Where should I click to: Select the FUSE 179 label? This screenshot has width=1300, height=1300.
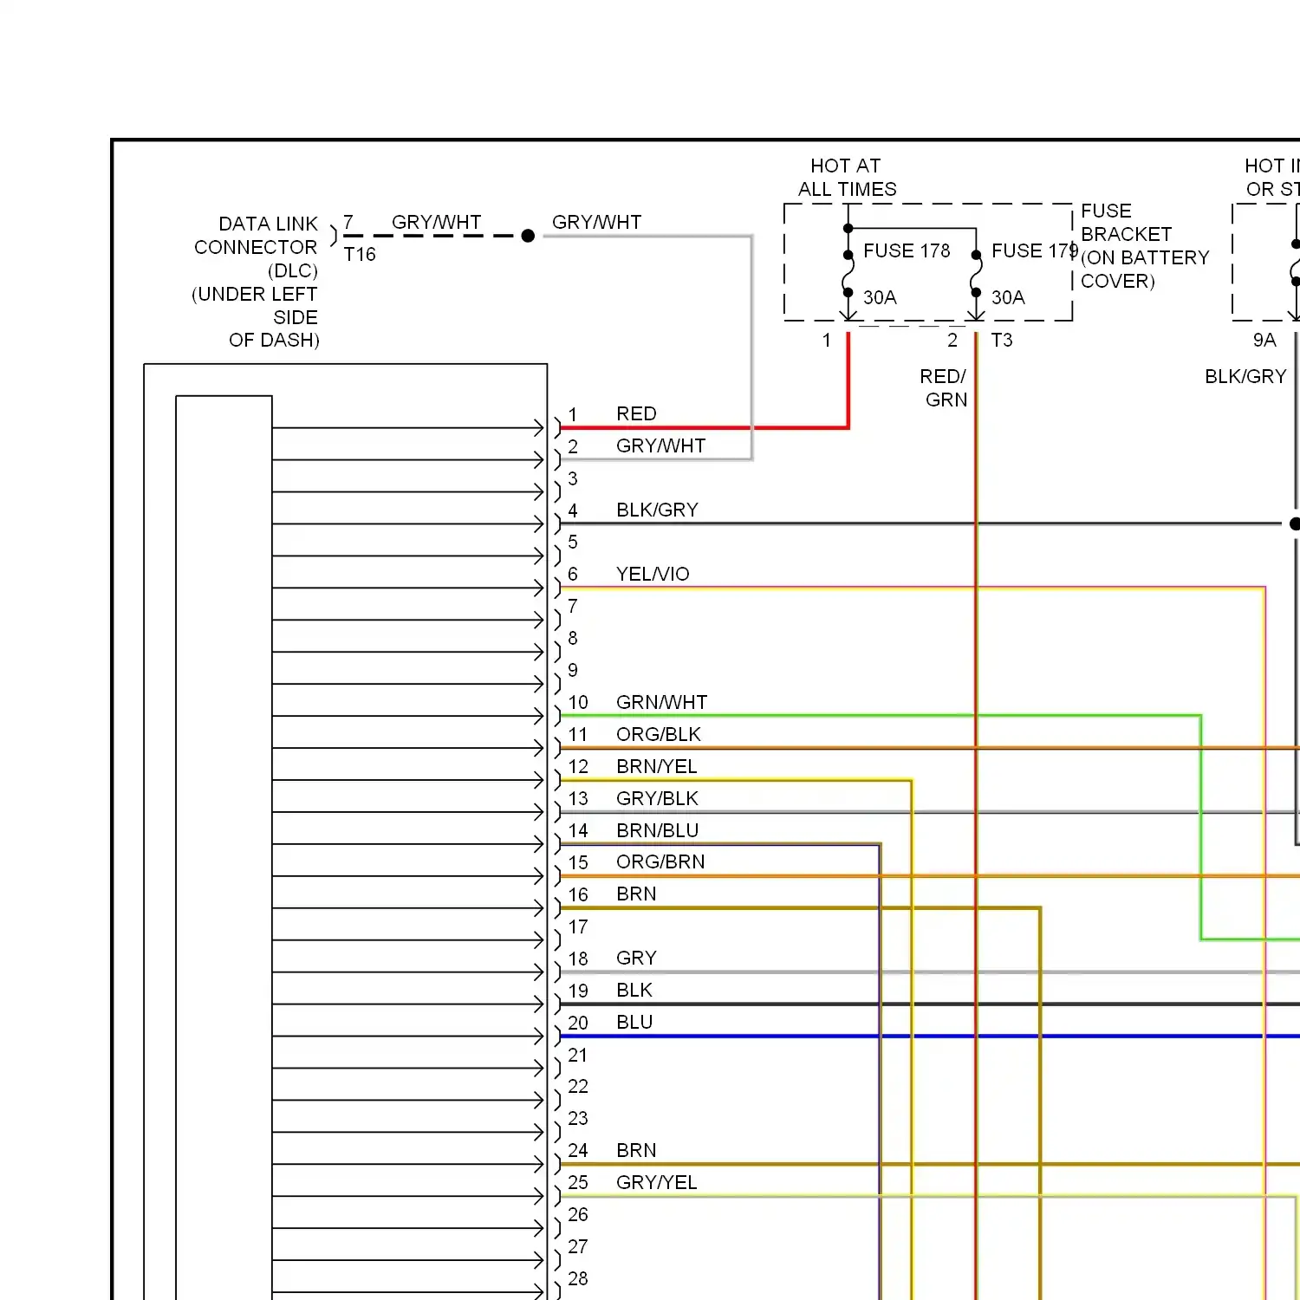click(1035, 250)
